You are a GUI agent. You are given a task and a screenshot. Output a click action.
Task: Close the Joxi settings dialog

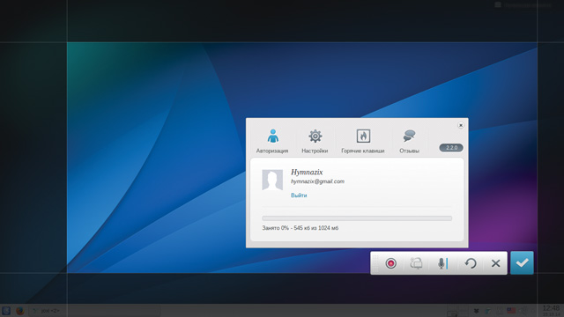coord(461,125)
